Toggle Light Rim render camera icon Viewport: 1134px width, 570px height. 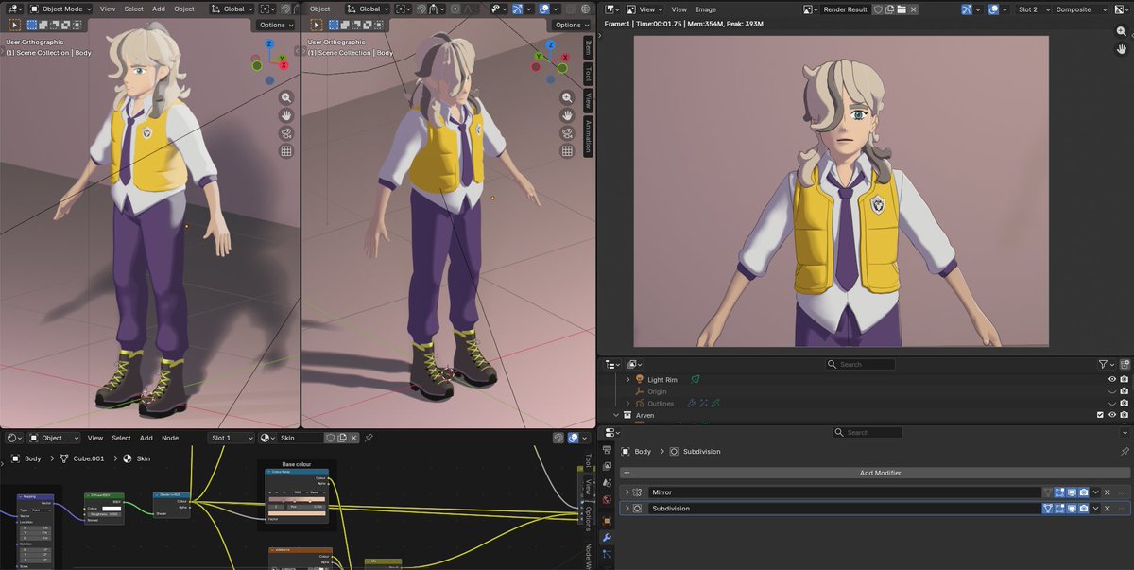coord(1124,380)
